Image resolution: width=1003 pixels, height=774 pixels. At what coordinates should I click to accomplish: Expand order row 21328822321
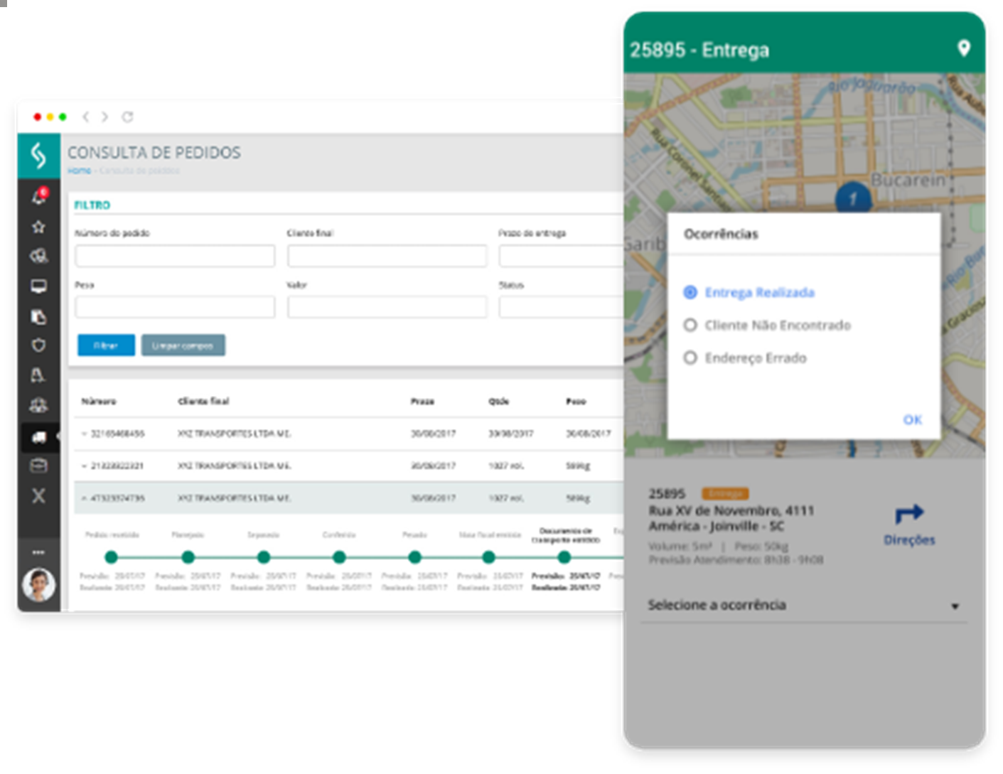84,466
